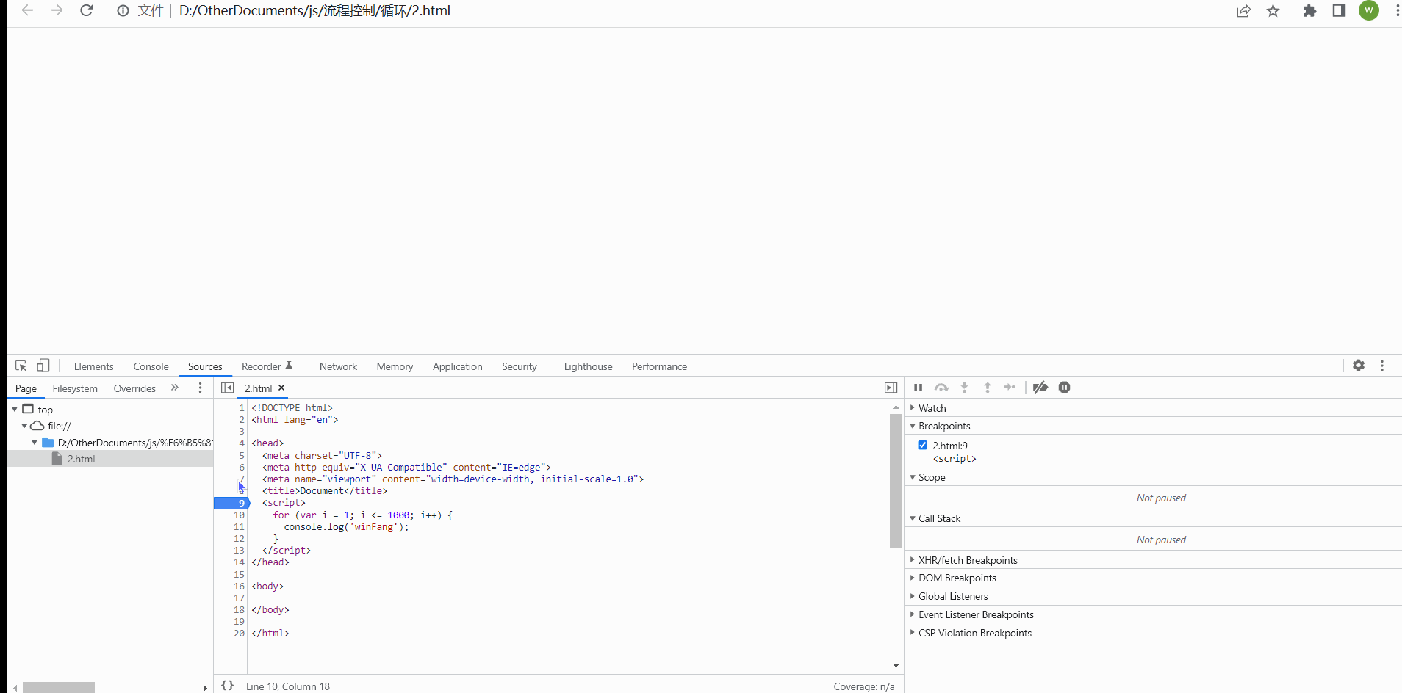
Task: Open the Performance panel
Action: click(659, 366)
